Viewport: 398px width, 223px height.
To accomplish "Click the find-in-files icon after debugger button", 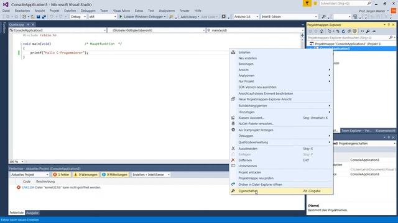I will 172,17.
